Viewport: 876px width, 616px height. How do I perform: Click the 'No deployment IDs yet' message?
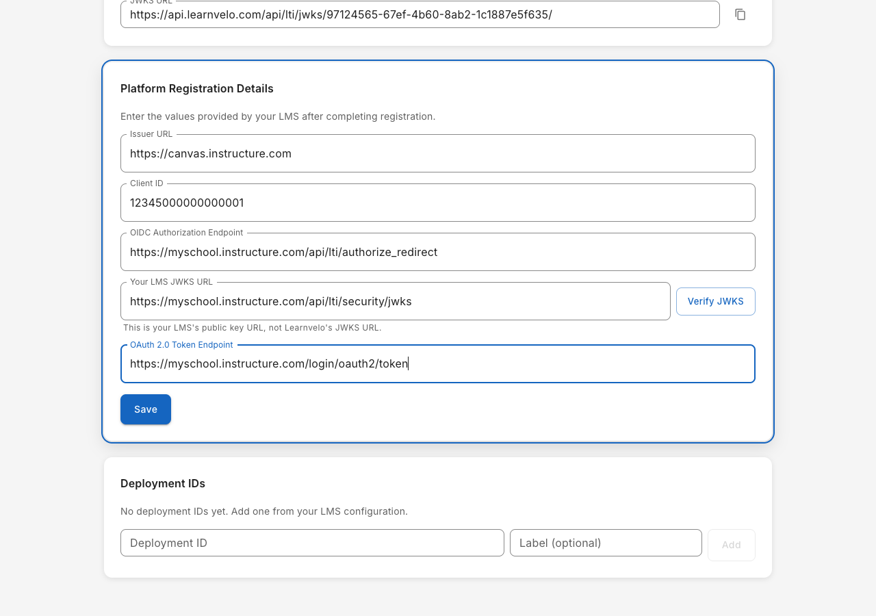pyautogui.click(x=263, y=511)
